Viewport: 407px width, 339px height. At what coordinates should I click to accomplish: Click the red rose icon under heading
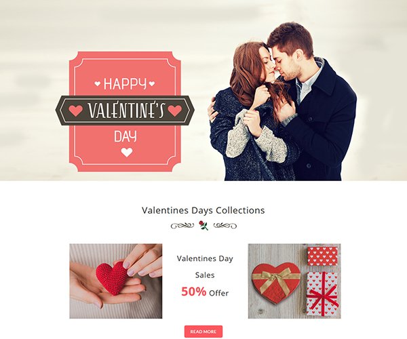point(203,225)
